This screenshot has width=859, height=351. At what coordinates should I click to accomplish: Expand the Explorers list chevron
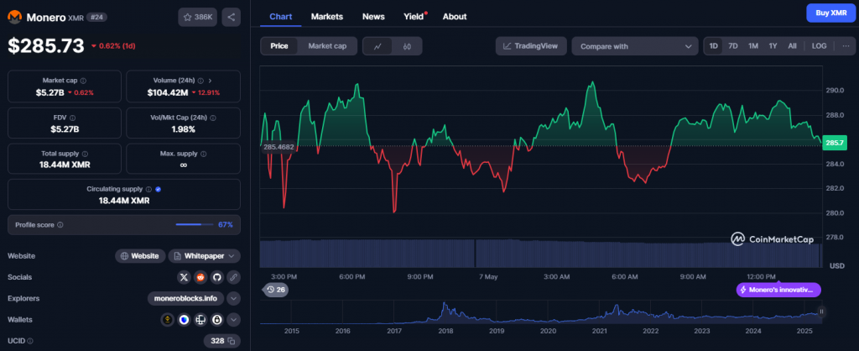[233, 299]
